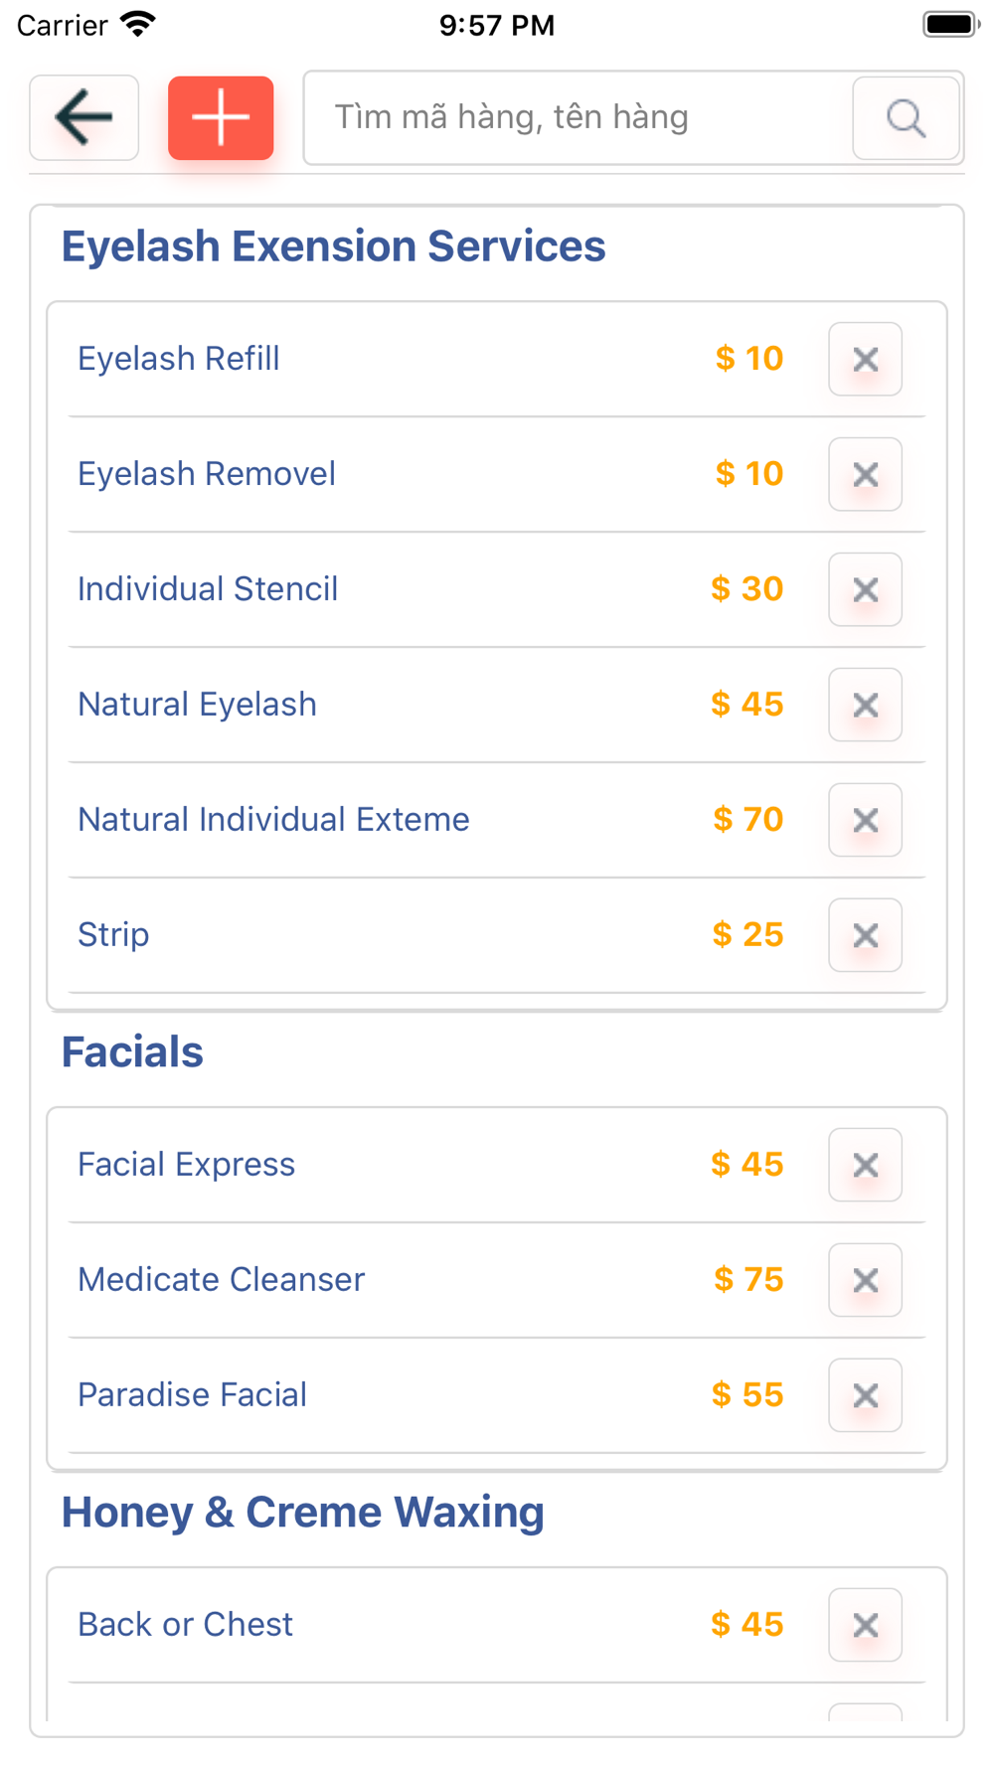
Task: Select the Eyelash Exension Services heading
Action: (333, 246)
